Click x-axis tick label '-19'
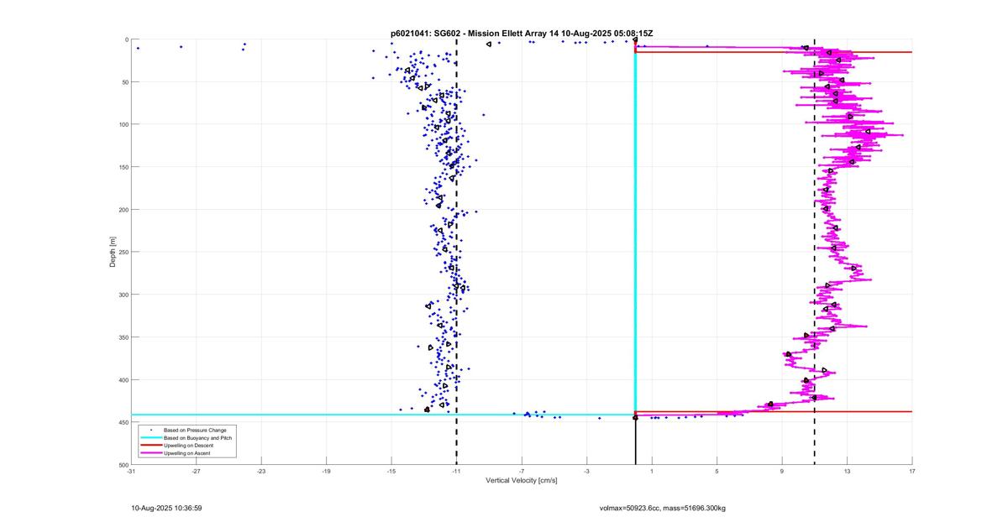1008x522 pixels. coord(326,472)
